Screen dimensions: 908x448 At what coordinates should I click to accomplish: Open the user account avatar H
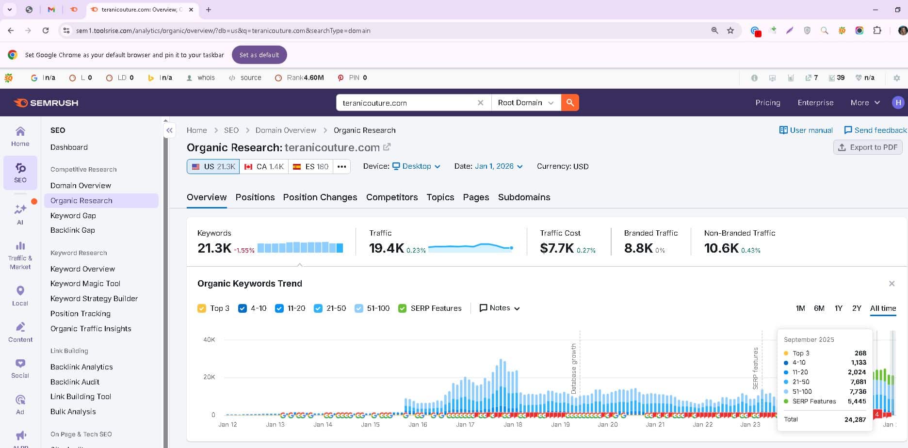point(898,102)
